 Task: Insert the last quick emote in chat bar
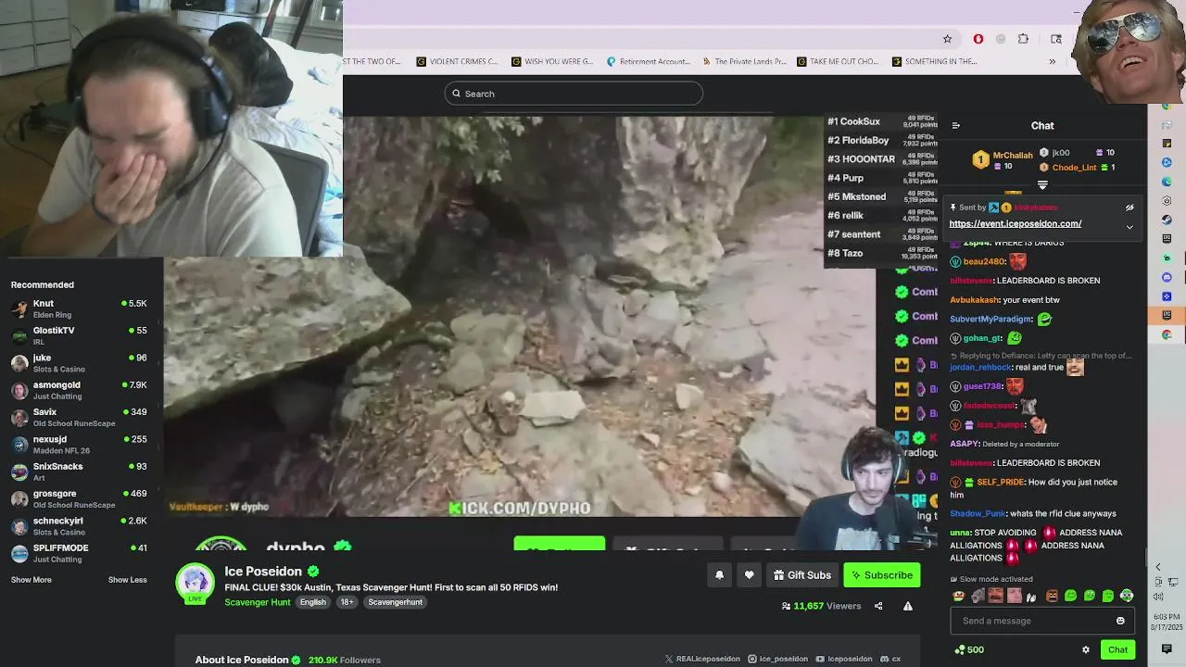[1127, 596]
